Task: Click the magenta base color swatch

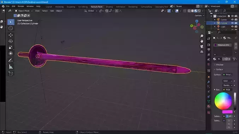Action: point(227,112)
